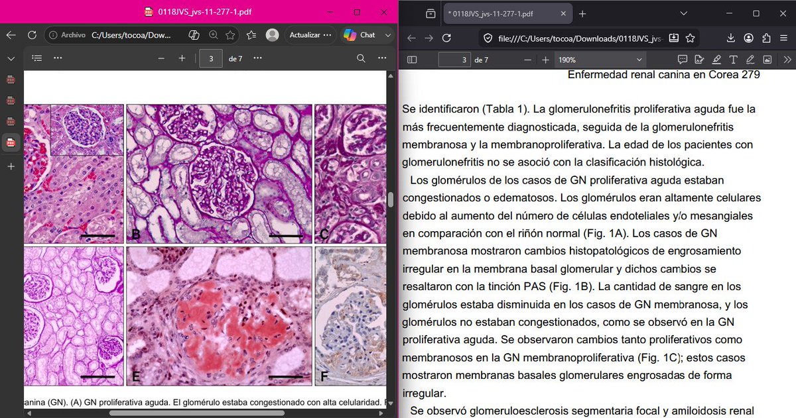Save page to Pocket / save icon in Firefox URL bar
This screenshot has height=418, width=796.
674,38
